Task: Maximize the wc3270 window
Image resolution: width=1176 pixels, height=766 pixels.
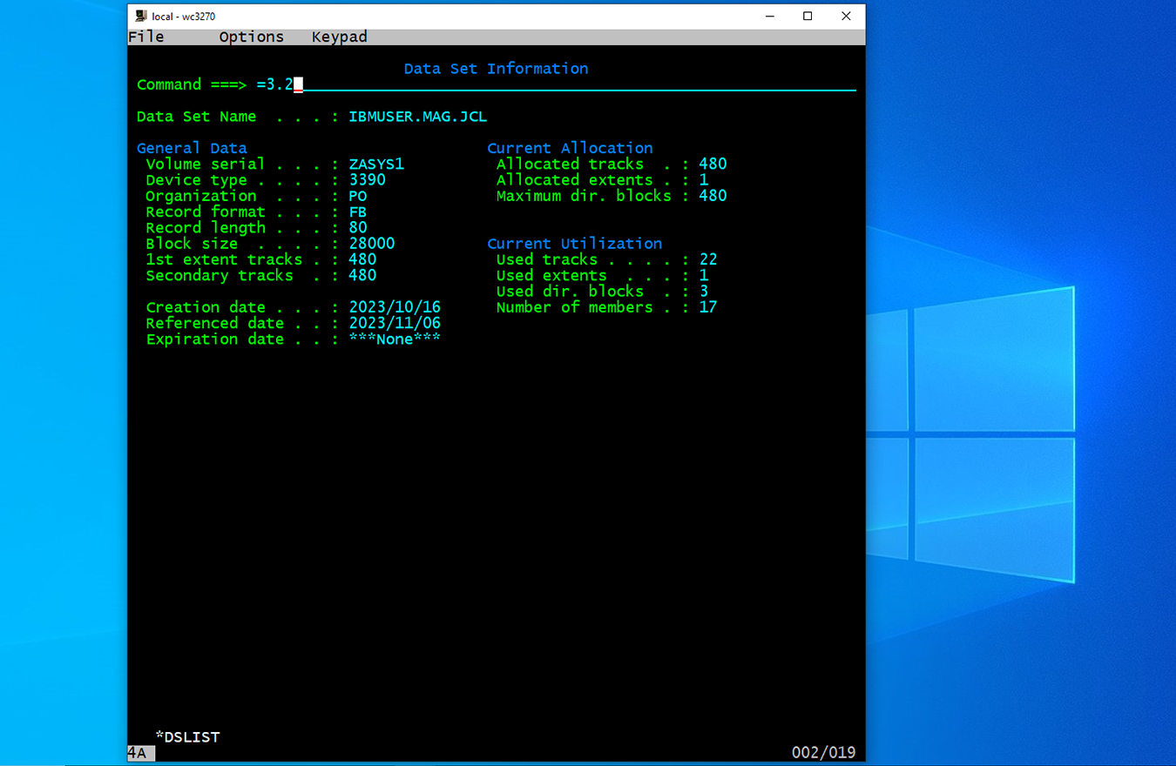Action: [808, 16]
